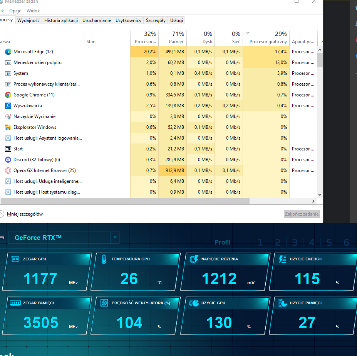The width and height of the screenshot is (357, 356).
Task: Click the Opera GX browser icon
Action: [x=8, y=170]
